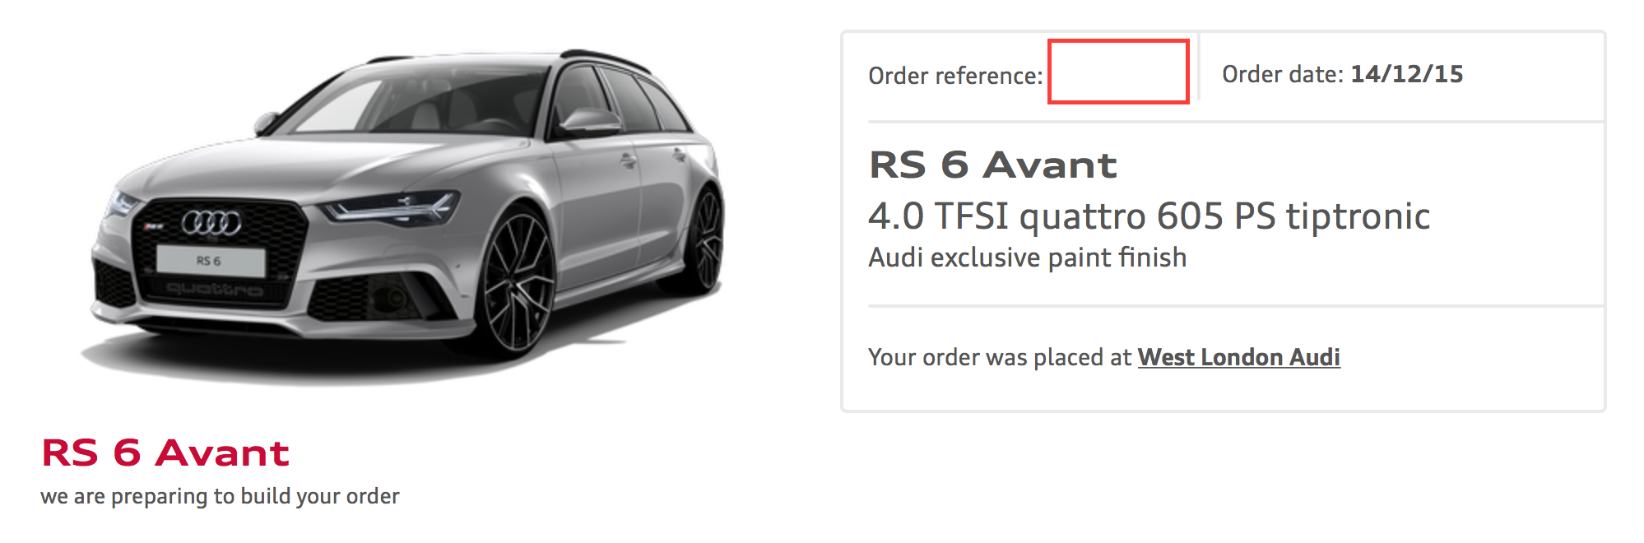Click the 'Your order was placed at' text
Image resolution: width=1644 pixels, height=543 pixels.
click(1000, 357)
